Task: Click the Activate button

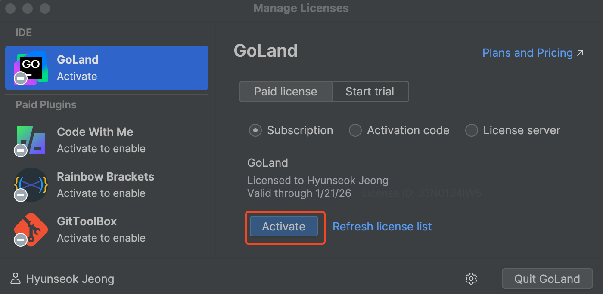Action: [x=284, y=227]
